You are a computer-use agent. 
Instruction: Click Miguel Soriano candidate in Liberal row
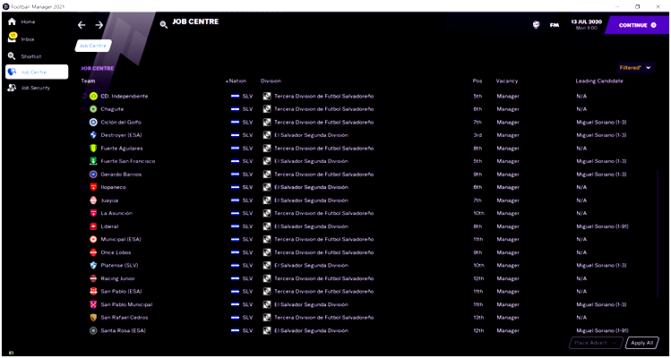click(603, 226)
